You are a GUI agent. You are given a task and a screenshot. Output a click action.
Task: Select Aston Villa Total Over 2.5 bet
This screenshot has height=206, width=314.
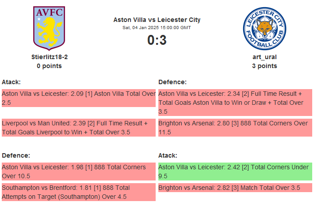tap(78, 98)
